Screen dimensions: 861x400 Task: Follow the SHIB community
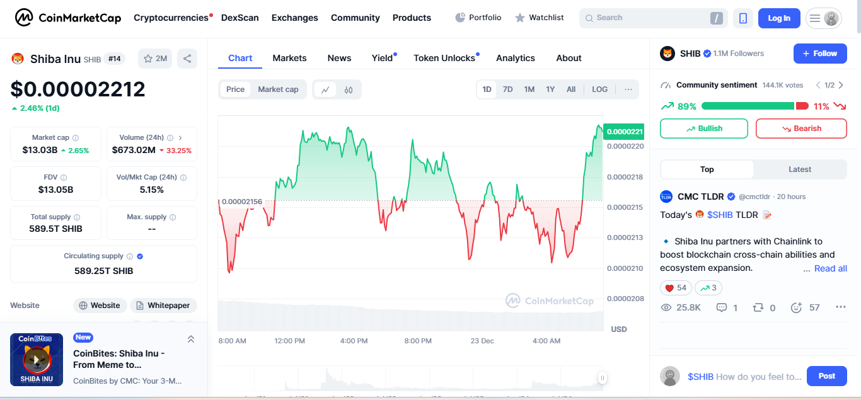[x=820, y=54]
